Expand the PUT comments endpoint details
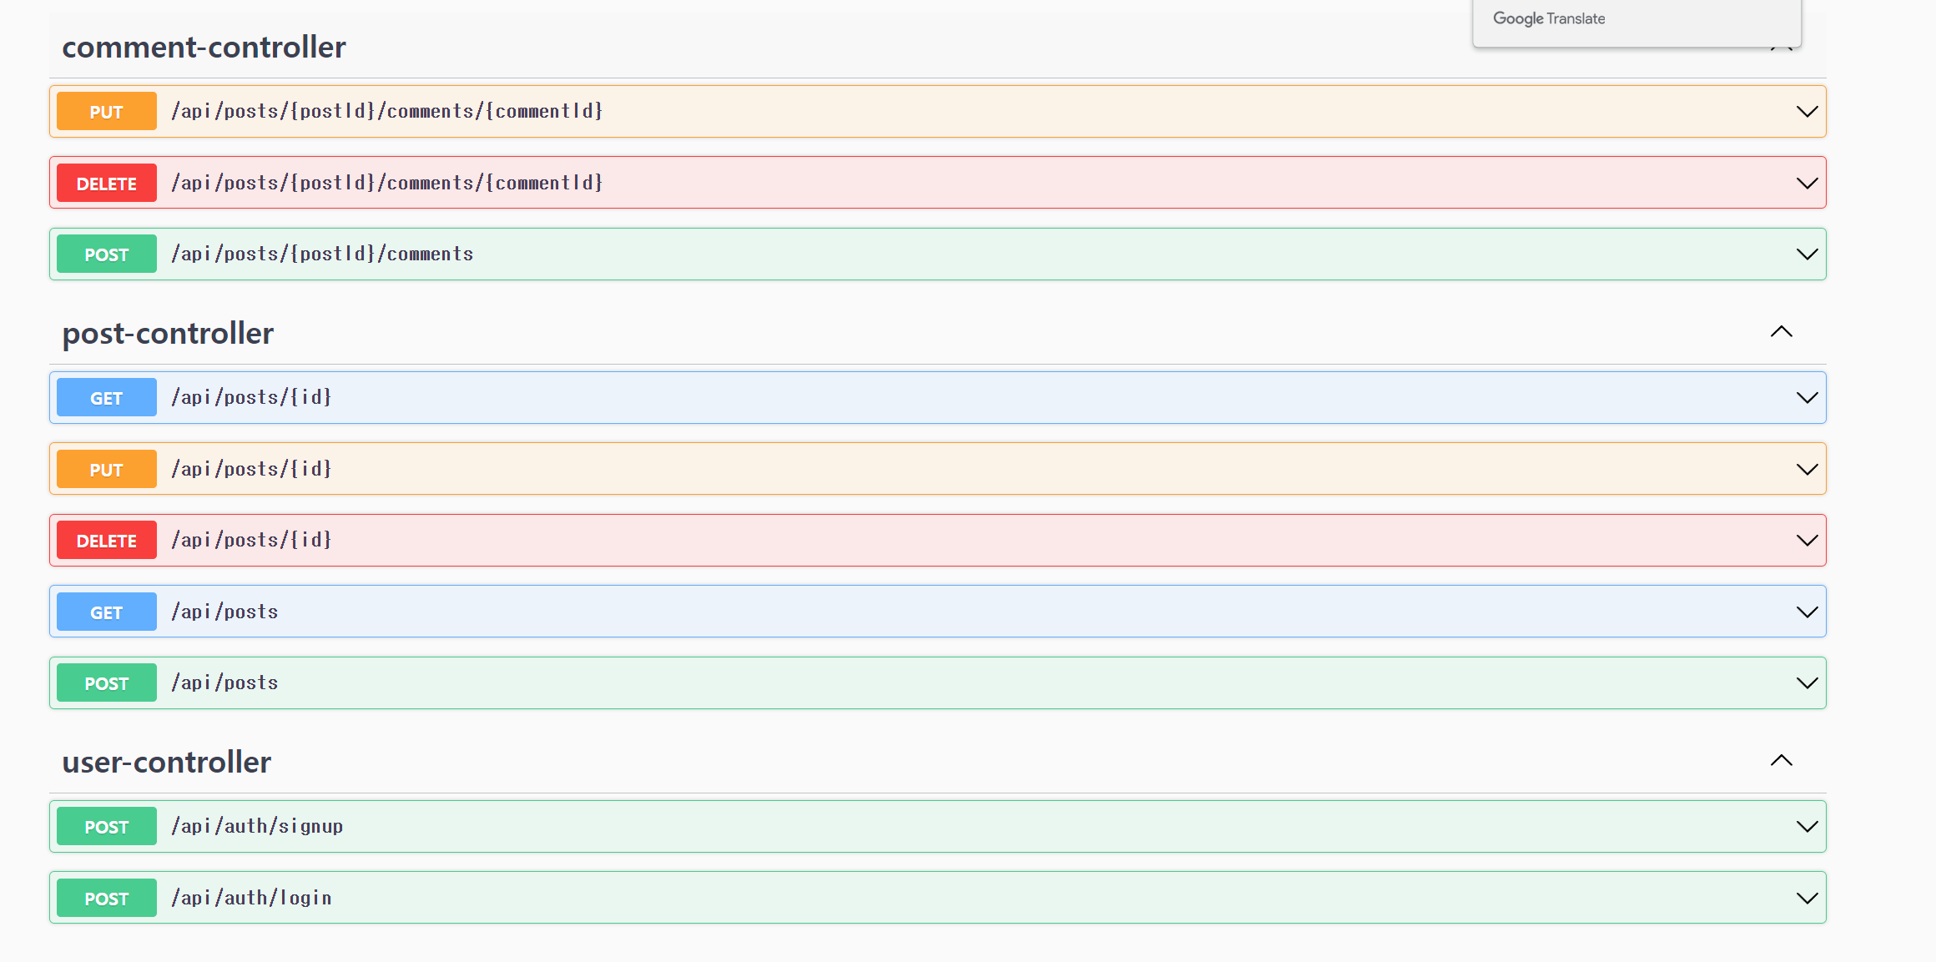 [x=1807, y=111]
